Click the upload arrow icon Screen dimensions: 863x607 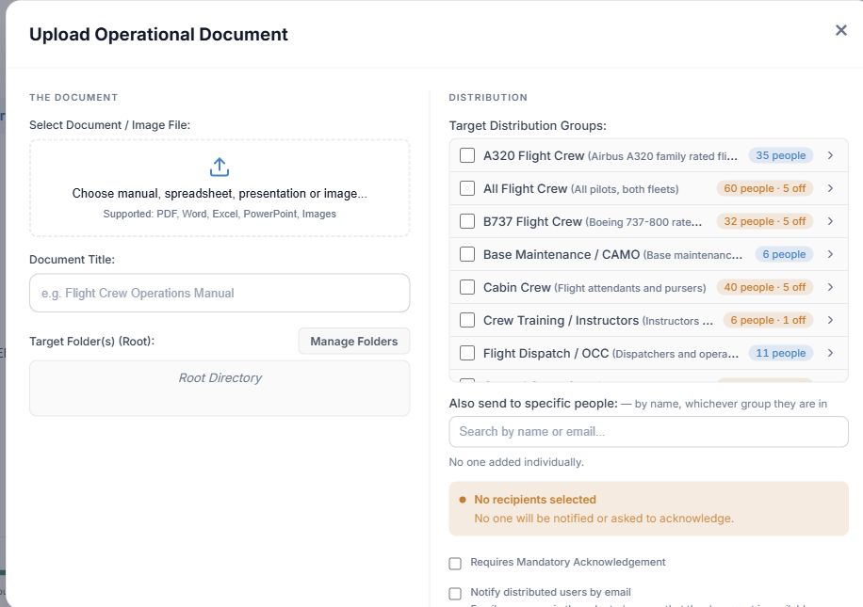click(x=220, y=168)
